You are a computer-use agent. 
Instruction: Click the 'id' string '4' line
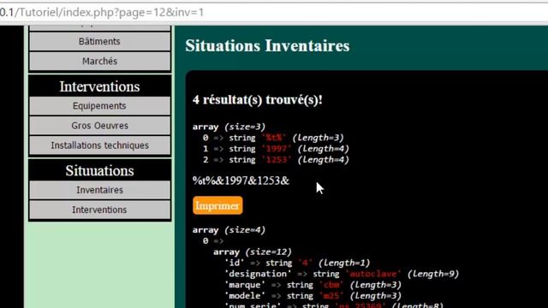(297, 263)
